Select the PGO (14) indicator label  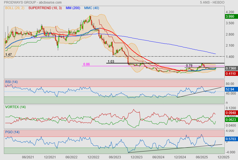pos(12,132)
